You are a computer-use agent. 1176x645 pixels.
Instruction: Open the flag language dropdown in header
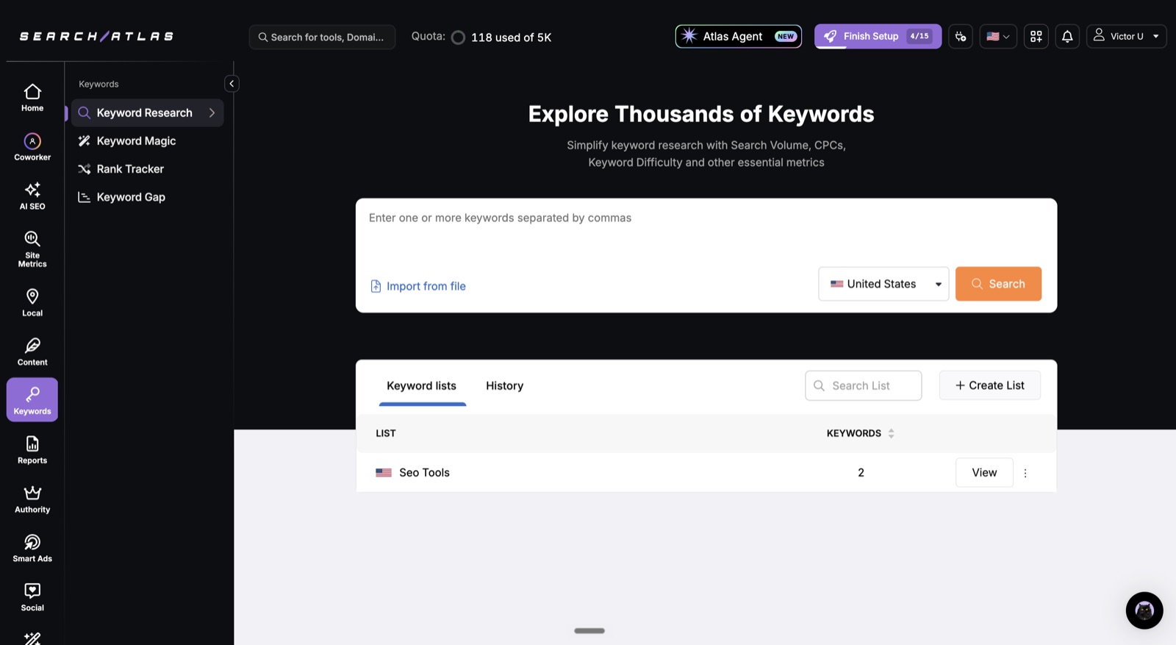(998, 36)
